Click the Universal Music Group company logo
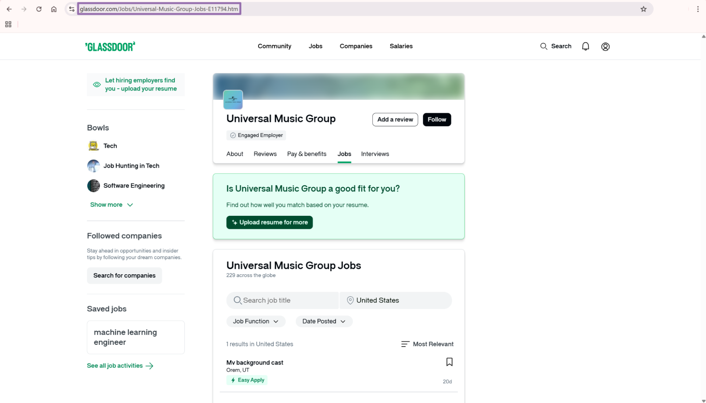The image size is (706, 403). click(x=233, y=99)
